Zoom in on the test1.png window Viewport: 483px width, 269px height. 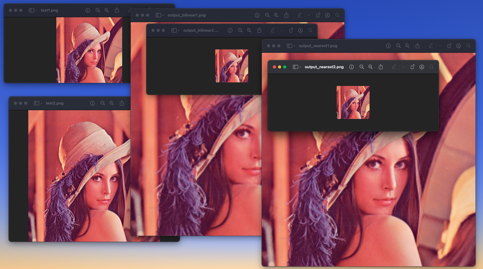point(106,10)
